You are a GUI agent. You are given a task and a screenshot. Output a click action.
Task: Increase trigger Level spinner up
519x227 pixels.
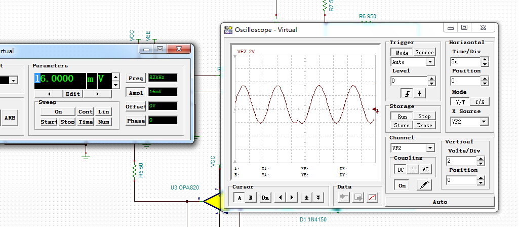click(431, 79)
